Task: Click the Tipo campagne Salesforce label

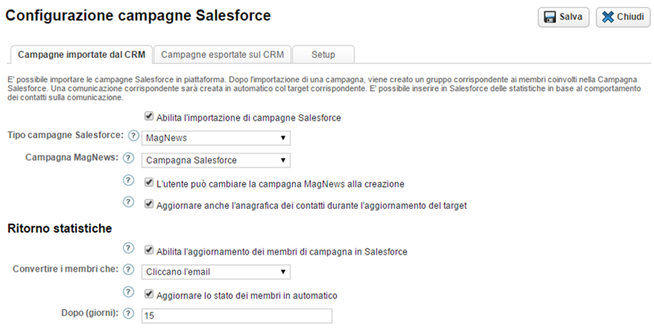Action: pyautogui.click(x=66, y=135)
